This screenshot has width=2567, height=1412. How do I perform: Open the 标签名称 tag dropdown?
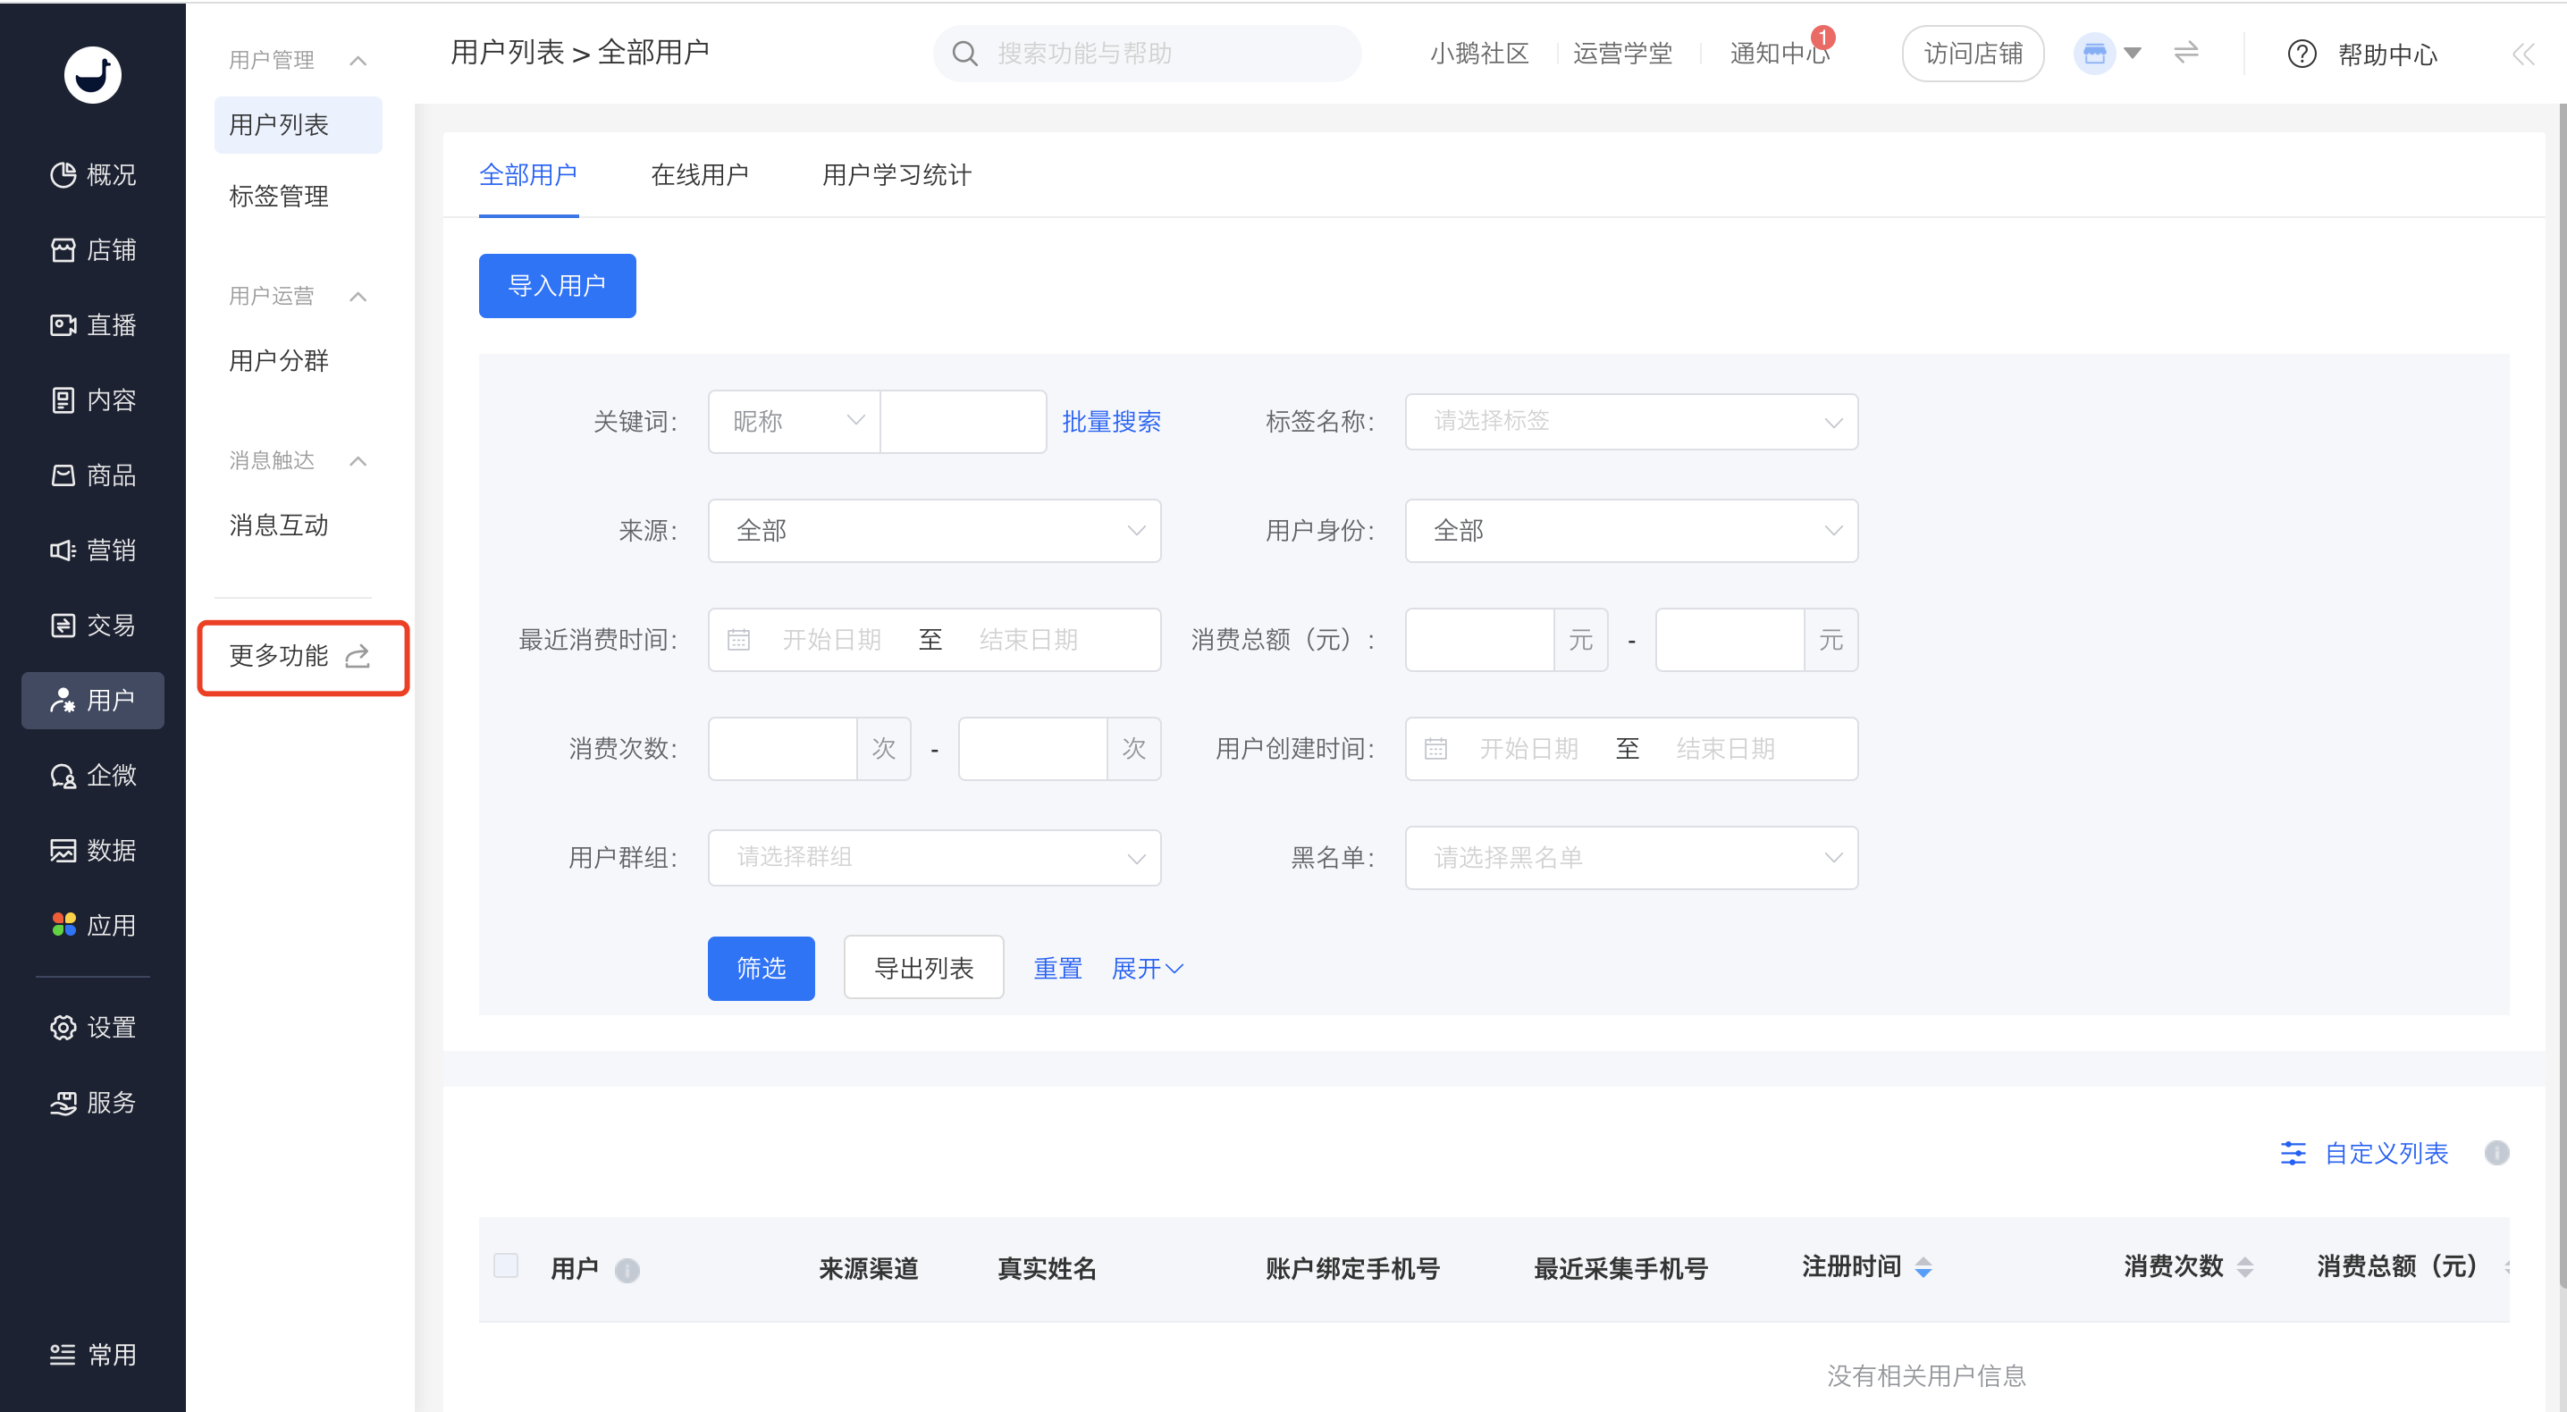pos(1631,422)
